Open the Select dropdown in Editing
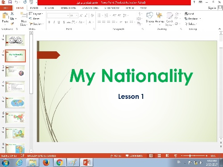Screen dimensions: 223x167 click(191, 24)
